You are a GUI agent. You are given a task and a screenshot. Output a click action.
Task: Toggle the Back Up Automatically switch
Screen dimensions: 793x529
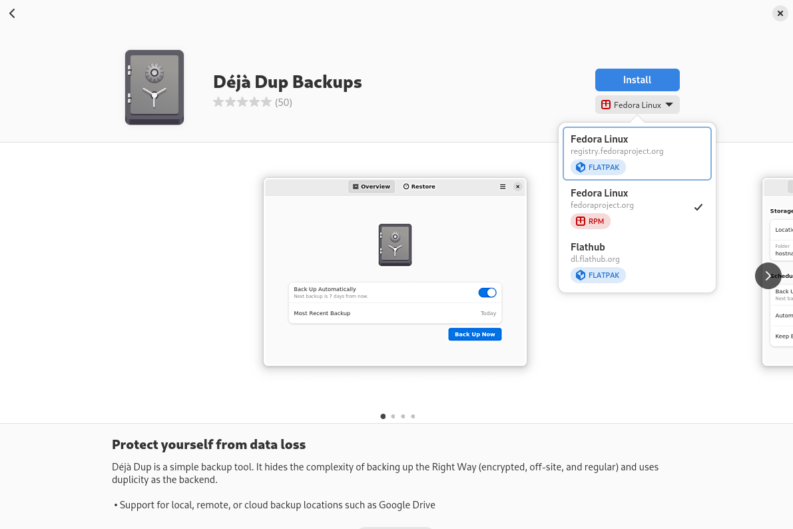point(487,292)
